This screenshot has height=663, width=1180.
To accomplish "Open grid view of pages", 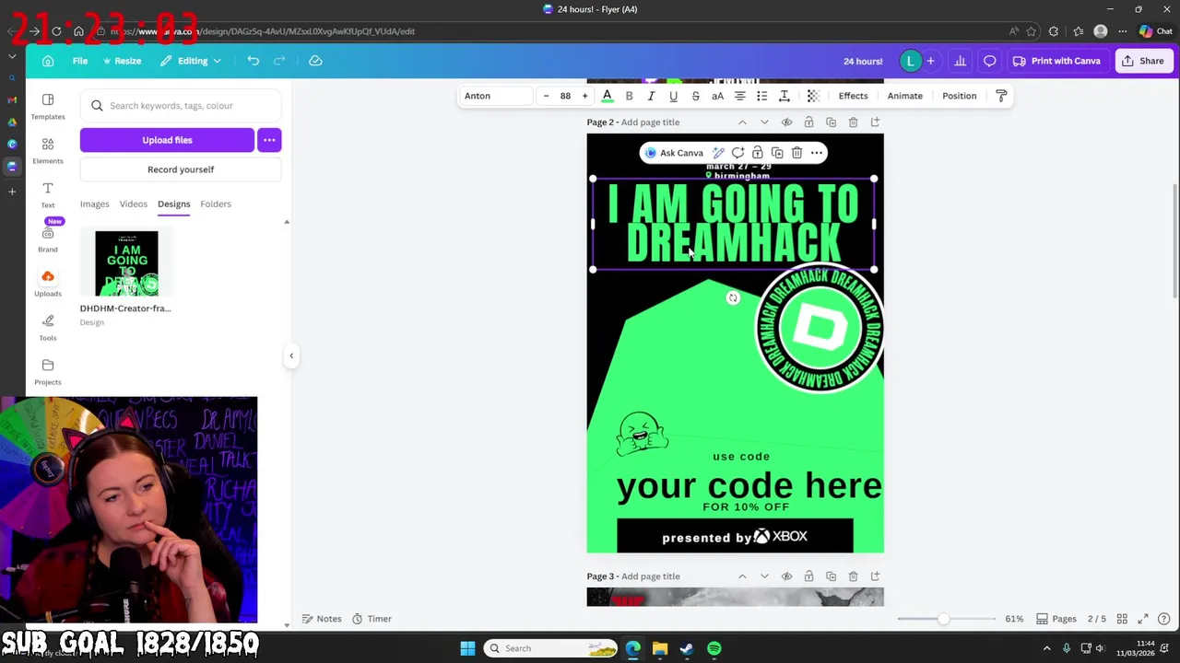I will coord(1122,619).
